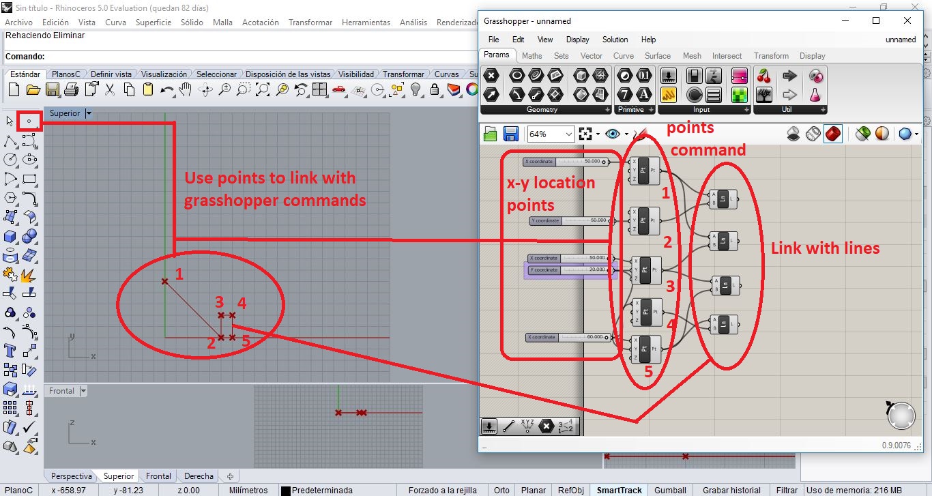Toggle the Grasshopper canvas eye preview icon
932x496 pixels.
click(x=612, y=134)
